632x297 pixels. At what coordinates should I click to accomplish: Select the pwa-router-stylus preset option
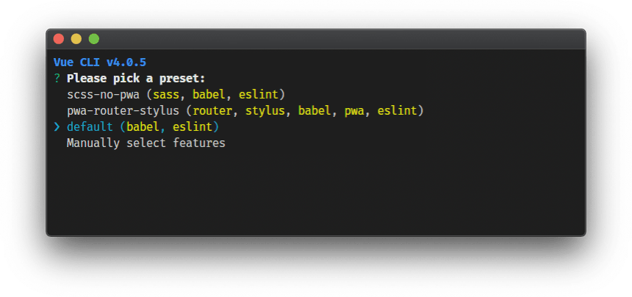coord(245,111)
